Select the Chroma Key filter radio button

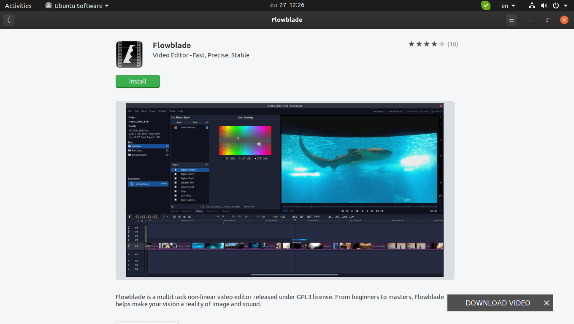176,183
